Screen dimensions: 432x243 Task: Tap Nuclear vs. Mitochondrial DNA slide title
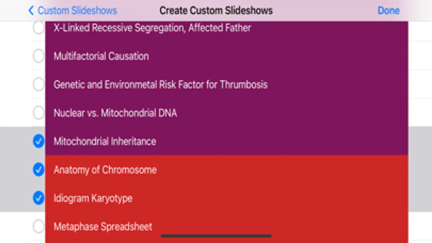[x=115, y=113]
